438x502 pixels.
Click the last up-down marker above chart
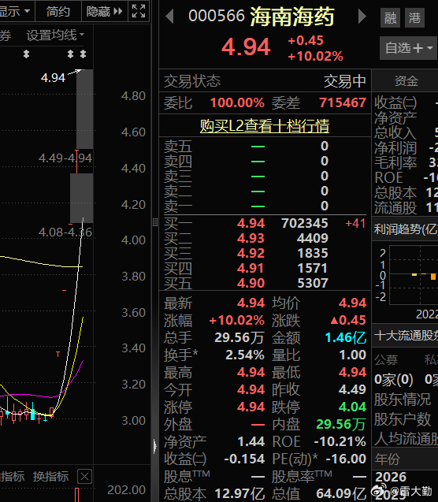tap(84, 54)
